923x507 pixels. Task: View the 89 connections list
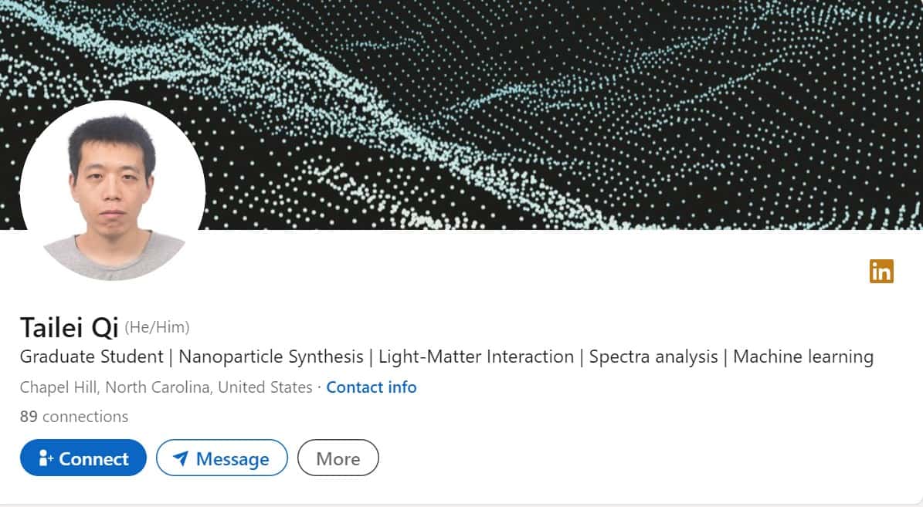[73, 416]
